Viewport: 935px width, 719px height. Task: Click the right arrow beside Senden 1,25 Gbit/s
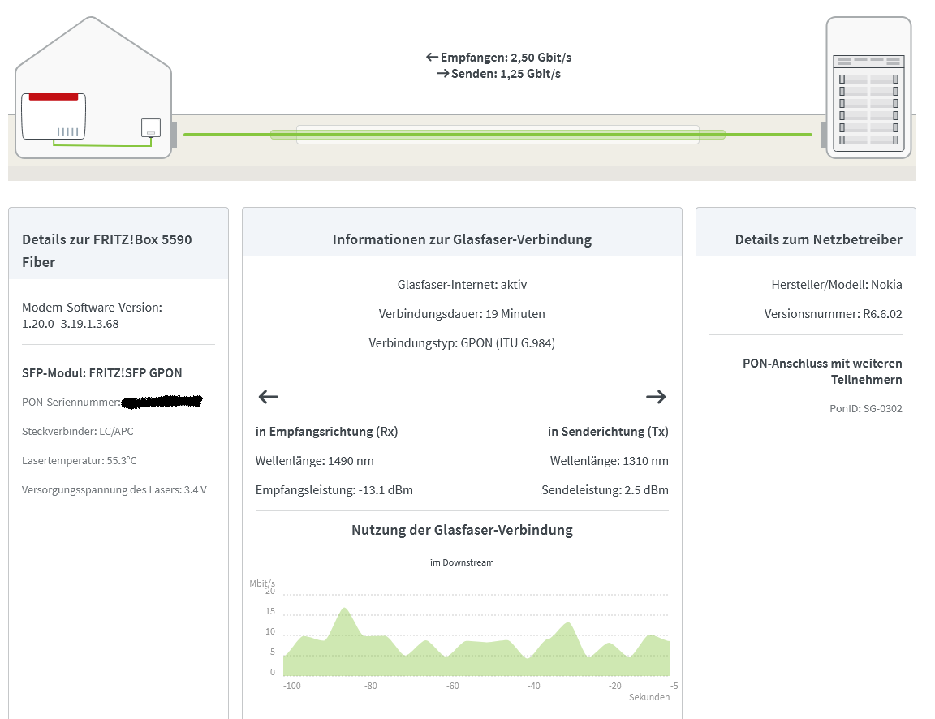442,74
